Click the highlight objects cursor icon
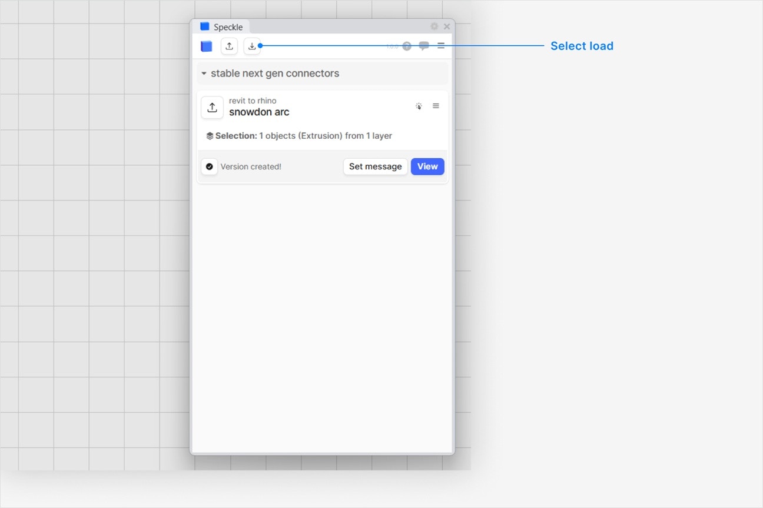 (x=419, y=106)
